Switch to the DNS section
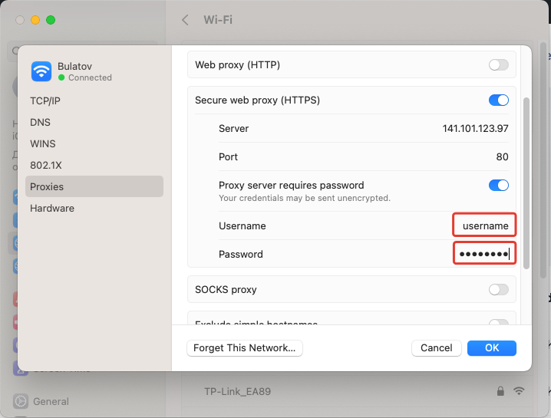Viewport: 551px width, 418px height. 40,122
